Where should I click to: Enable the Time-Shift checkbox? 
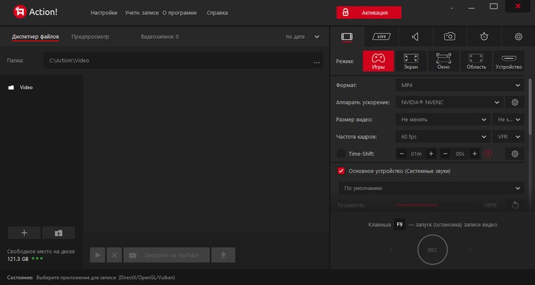(x=341, y=154)
